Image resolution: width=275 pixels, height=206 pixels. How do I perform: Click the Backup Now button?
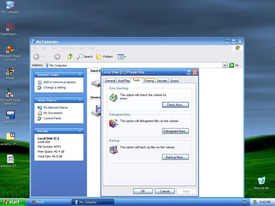coord(175,157)
